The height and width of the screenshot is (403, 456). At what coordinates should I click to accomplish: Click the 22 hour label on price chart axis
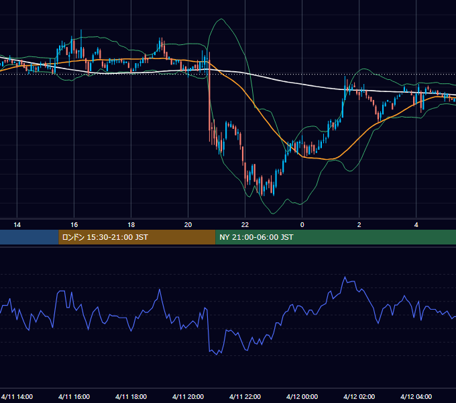(245, 225)
